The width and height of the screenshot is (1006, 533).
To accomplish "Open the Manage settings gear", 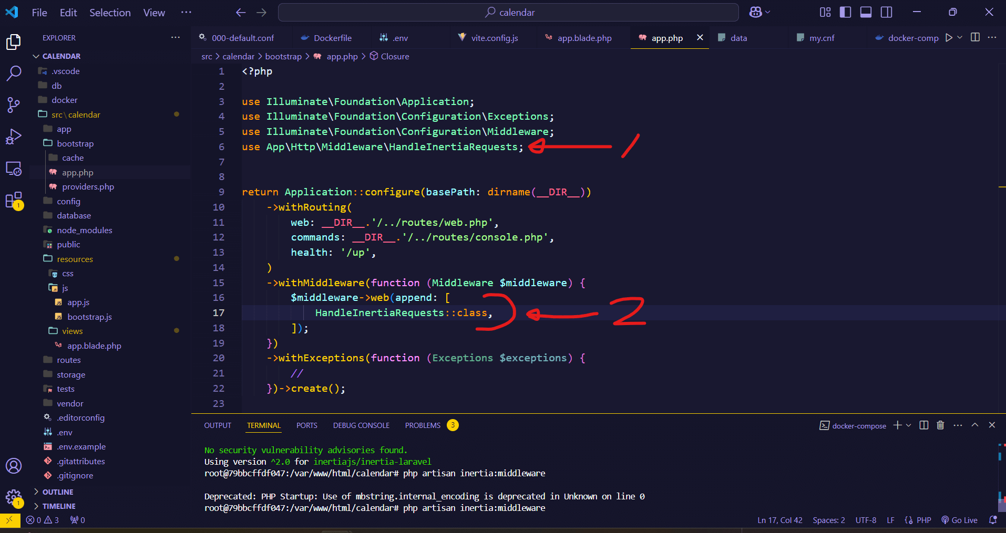I will coord(13,498).
